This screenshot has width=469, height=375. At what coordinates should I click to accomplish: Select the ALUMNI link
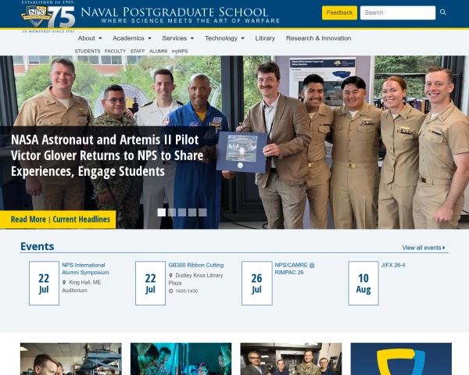[158, 51]
